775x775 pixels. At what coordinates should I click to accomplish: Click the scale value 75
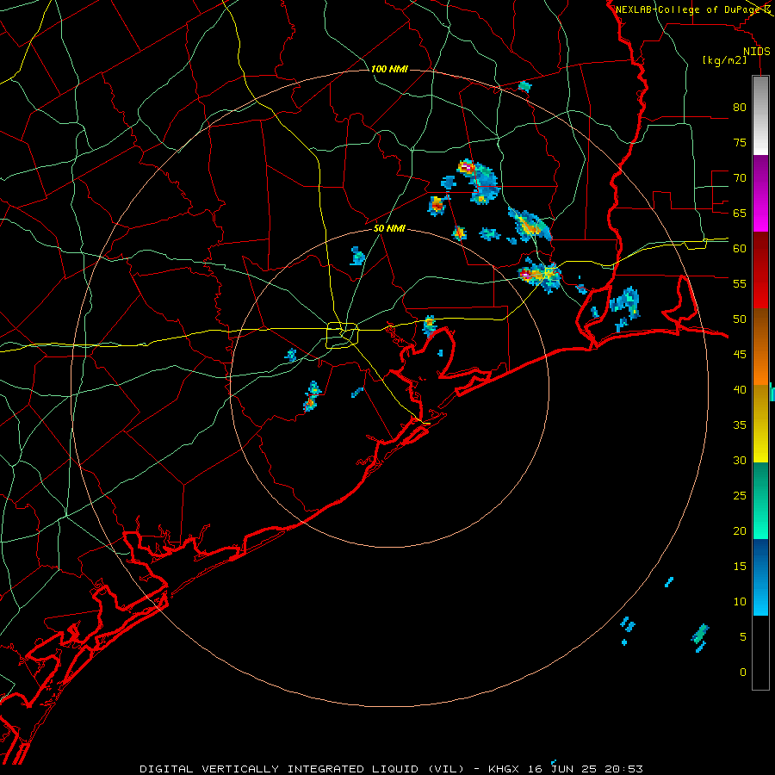(740, 142)
